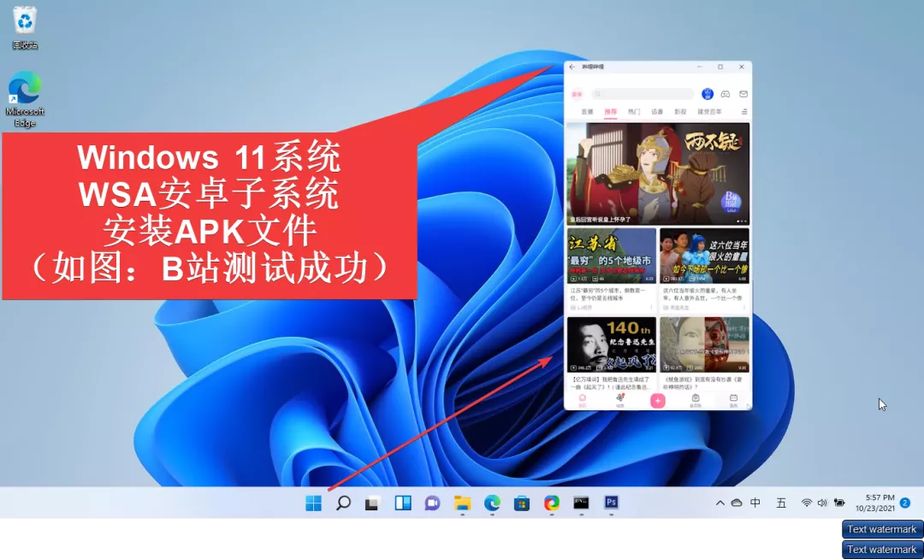Launch Edge from the taskbar
Viewport: 924px width, 559px height.
[492, 503]
